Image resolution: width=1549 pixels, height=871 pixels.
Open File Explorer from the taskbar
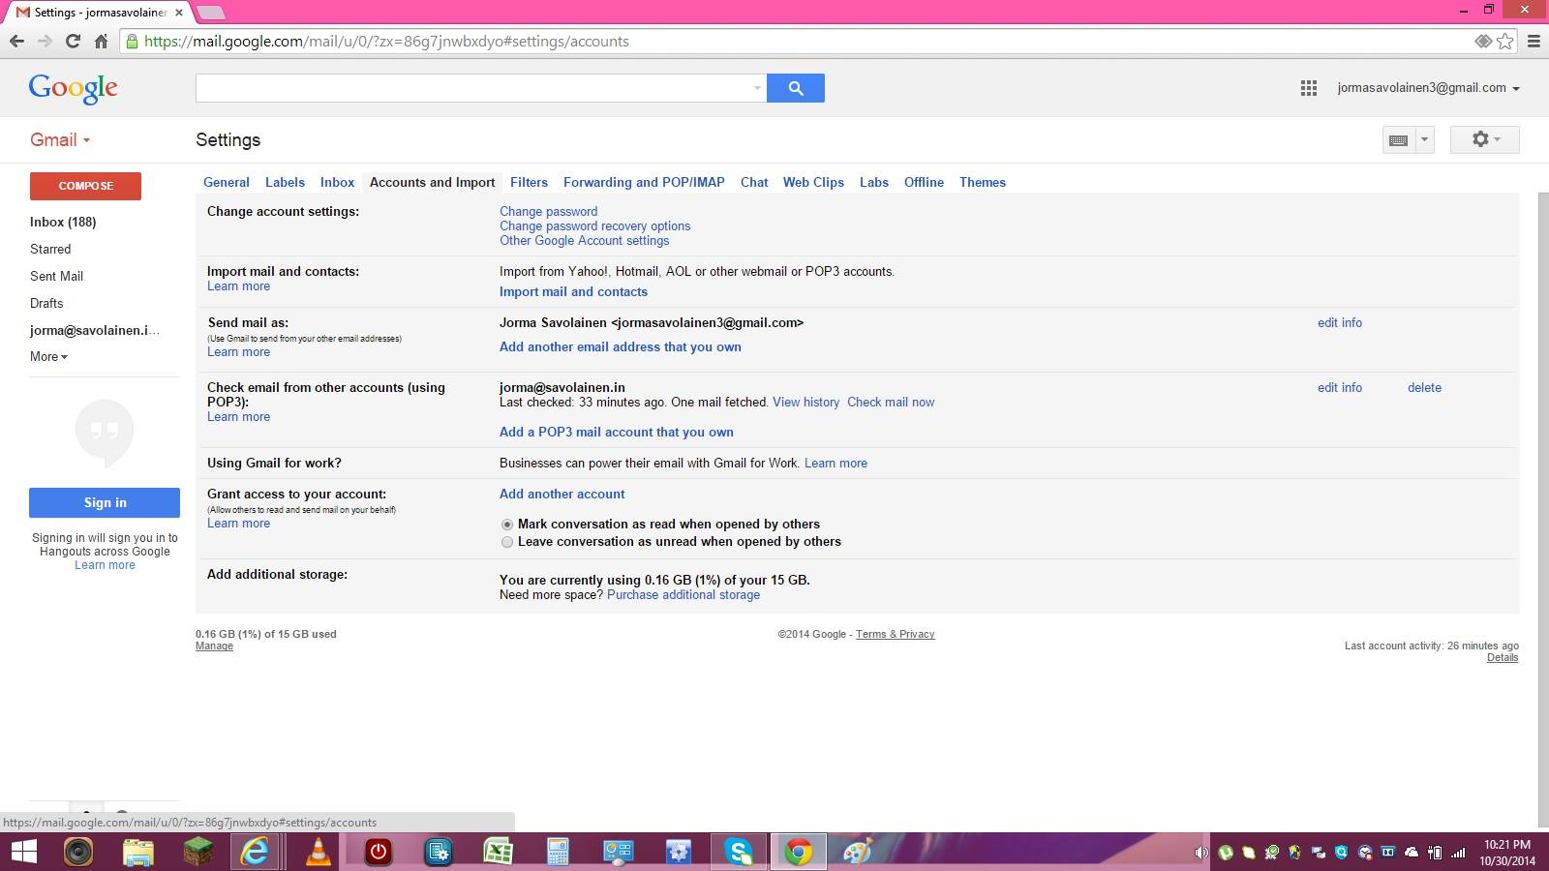tap(138, 852)
